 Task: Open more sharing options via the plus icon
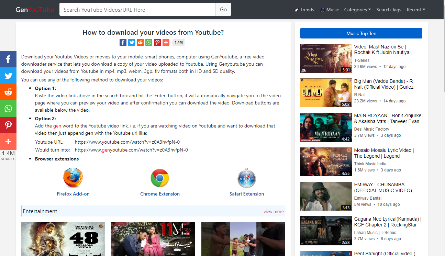[166, 42]
